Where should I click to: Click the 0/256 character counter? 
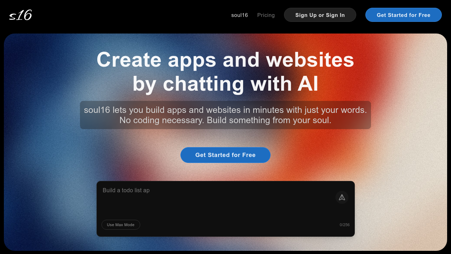point(345,225)
